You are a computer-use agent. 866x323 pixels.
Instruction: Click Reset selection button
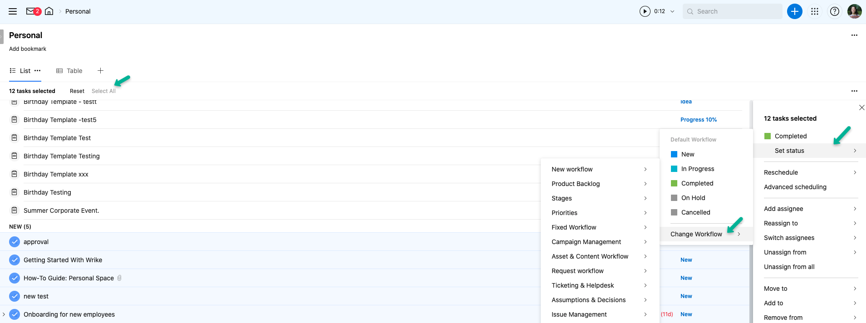pyautogui.click(x=77, y=91)
